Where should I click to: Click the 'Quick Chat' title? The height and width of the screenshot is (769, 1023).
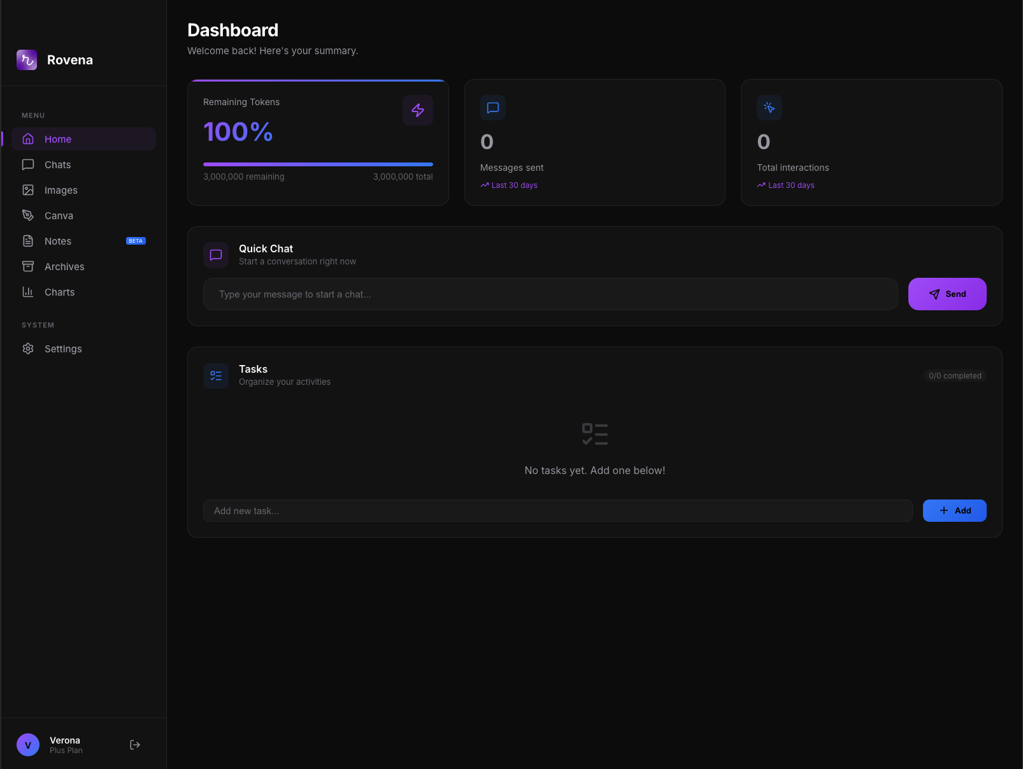(x=266, y=248)
